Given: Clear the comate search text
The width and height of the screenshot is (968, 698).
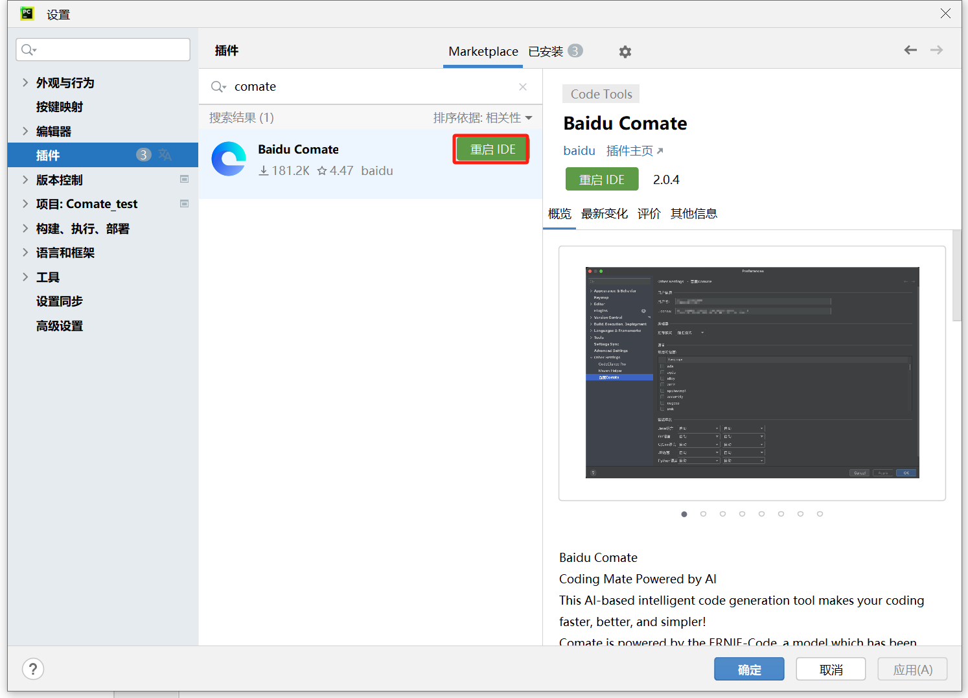Looking at the screenshot, I should tap(523, 87).
